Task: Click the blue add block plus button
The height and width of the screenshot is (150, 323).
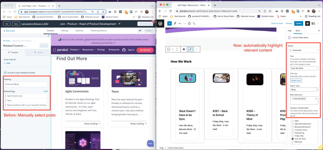Action: tap(169, 23)
